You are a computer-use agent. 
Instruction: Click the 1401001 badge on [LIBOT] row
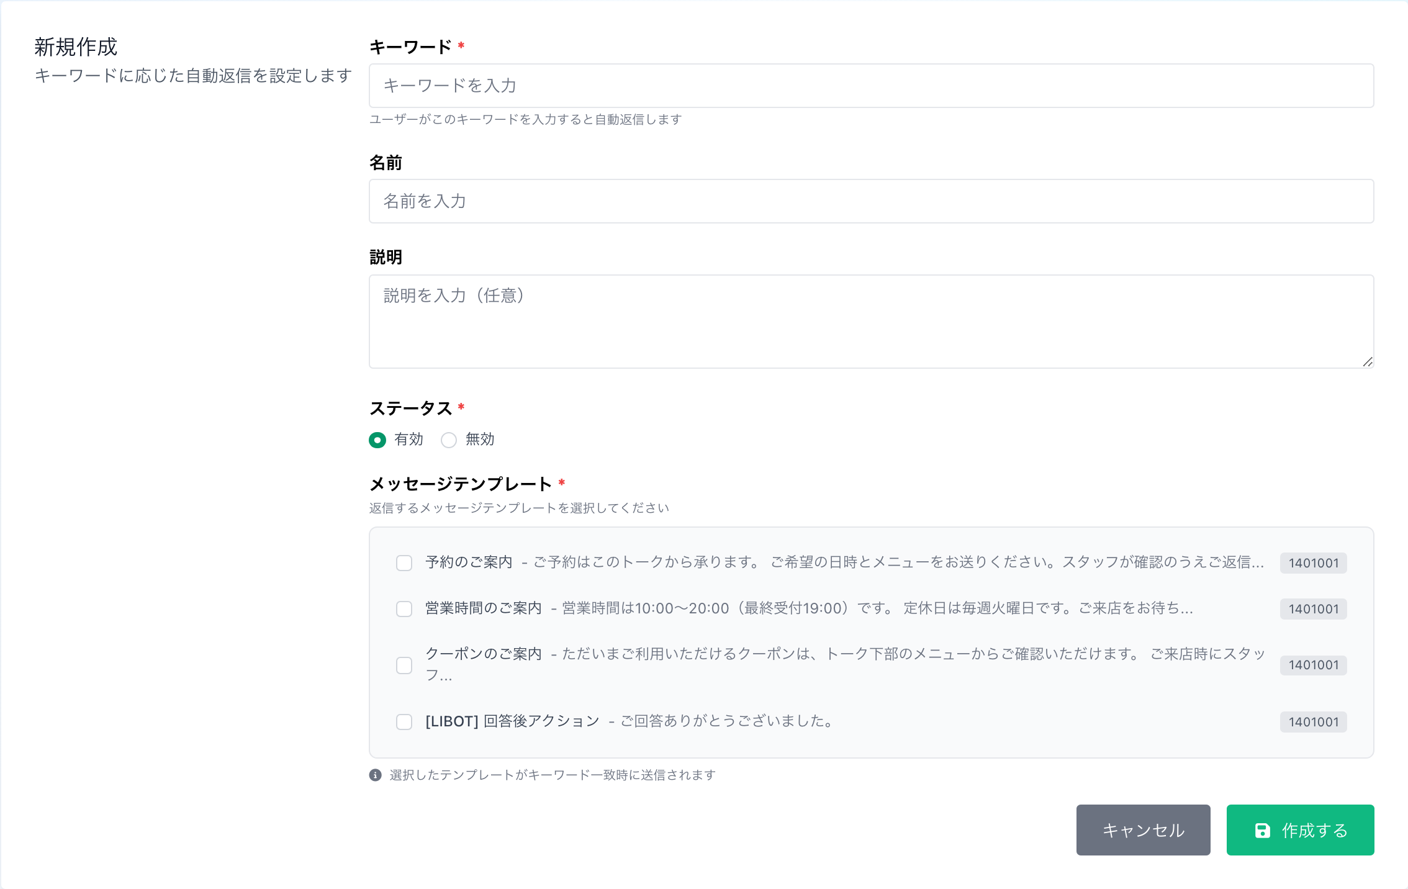pos(1314,722)
